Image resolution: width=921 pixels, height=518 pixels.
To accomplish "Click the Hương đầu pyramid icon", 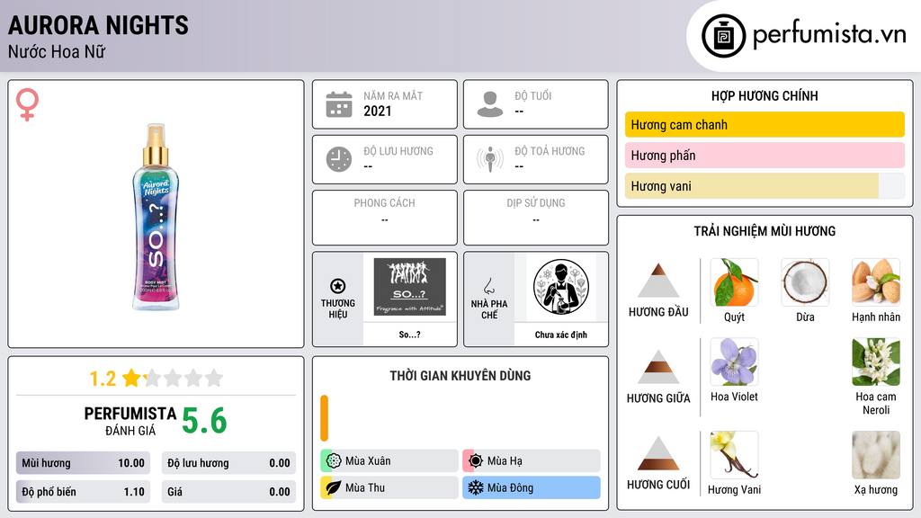I will click(x=658, y=281).
